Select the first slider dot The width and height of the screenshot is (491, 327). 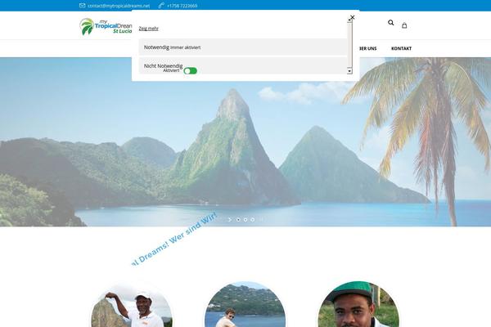coord(238,220)
